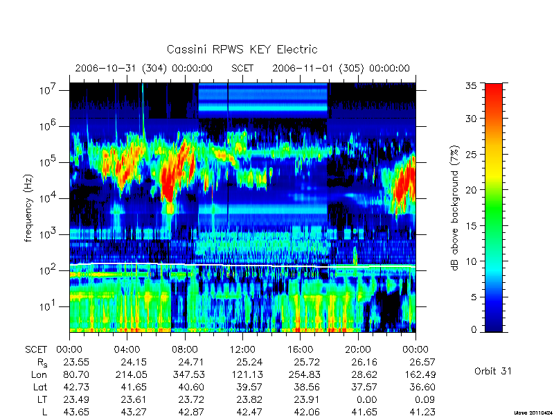Click the 10^1 frequency tick label
The image size is (554, 416).
coord(48,306)
